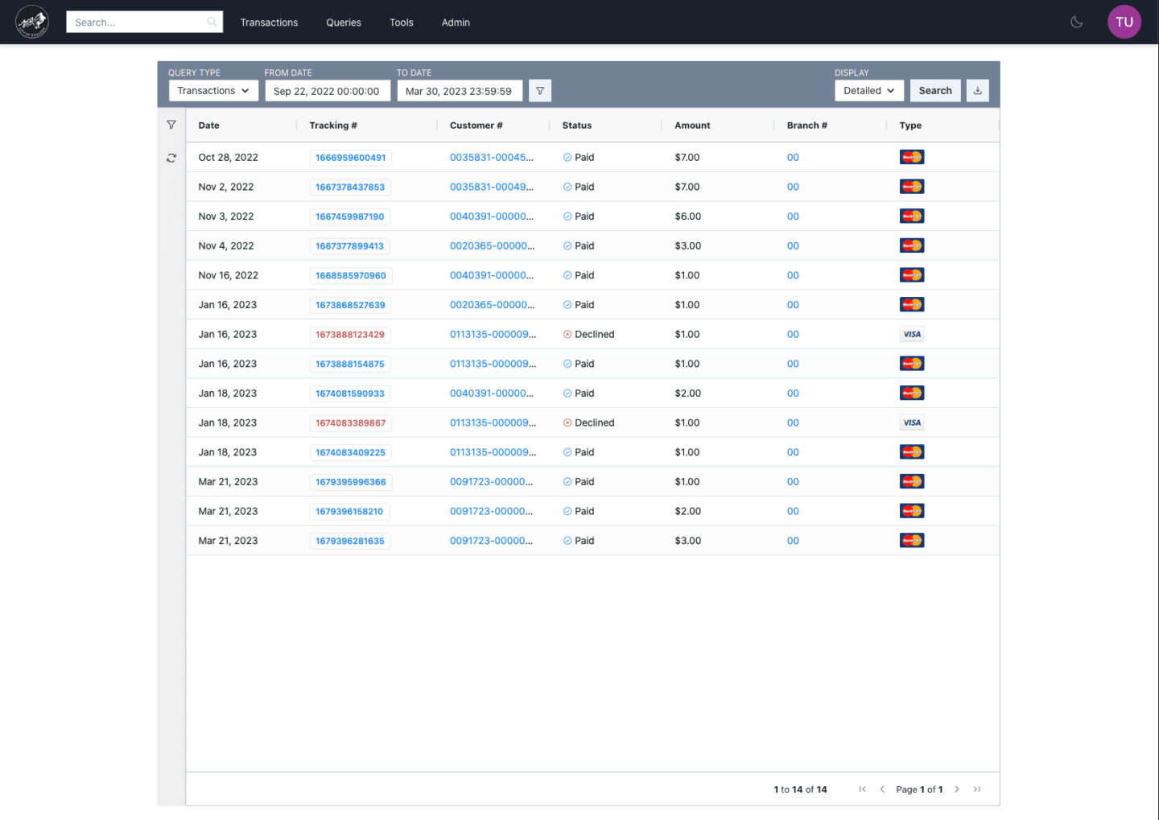Open the Admin menu

456,22
